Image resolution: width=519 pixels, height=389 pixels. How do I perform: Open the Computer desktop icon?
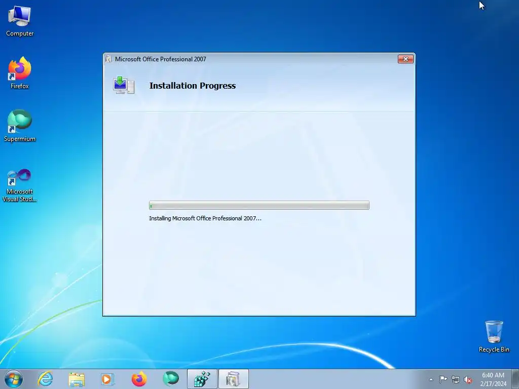click(20, 21)
